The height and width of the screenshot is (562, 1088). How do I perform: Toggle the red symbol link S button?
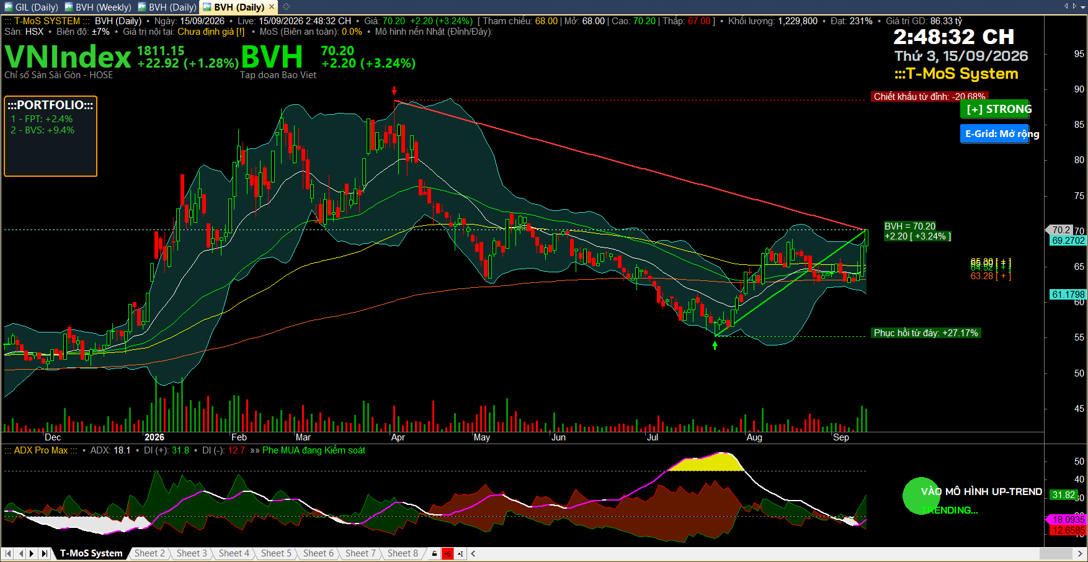[x=447, y=553]
